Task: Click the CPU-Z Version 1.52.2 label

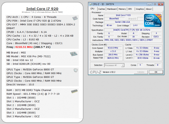Action: click(109, 72)
